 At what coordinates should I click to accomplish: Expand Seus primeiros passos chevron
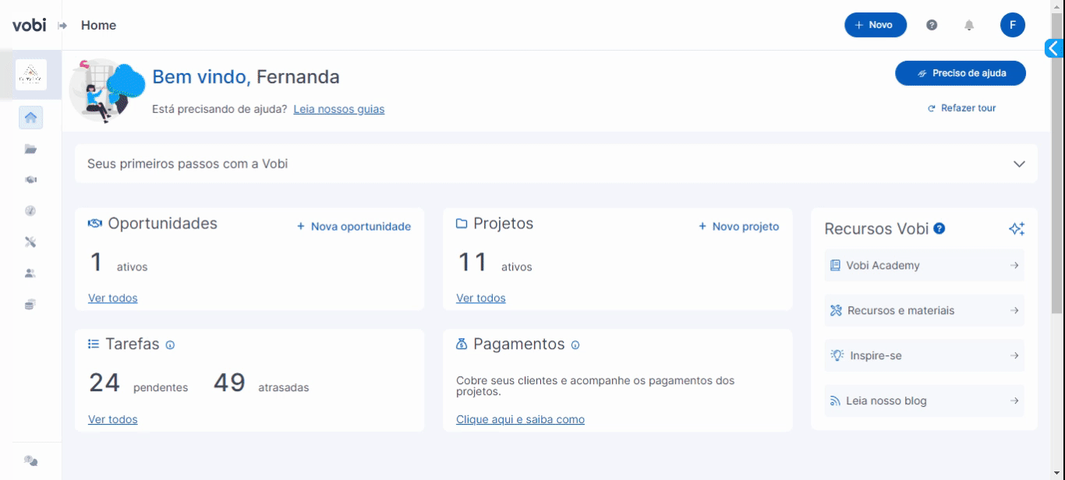[1019, 164]
